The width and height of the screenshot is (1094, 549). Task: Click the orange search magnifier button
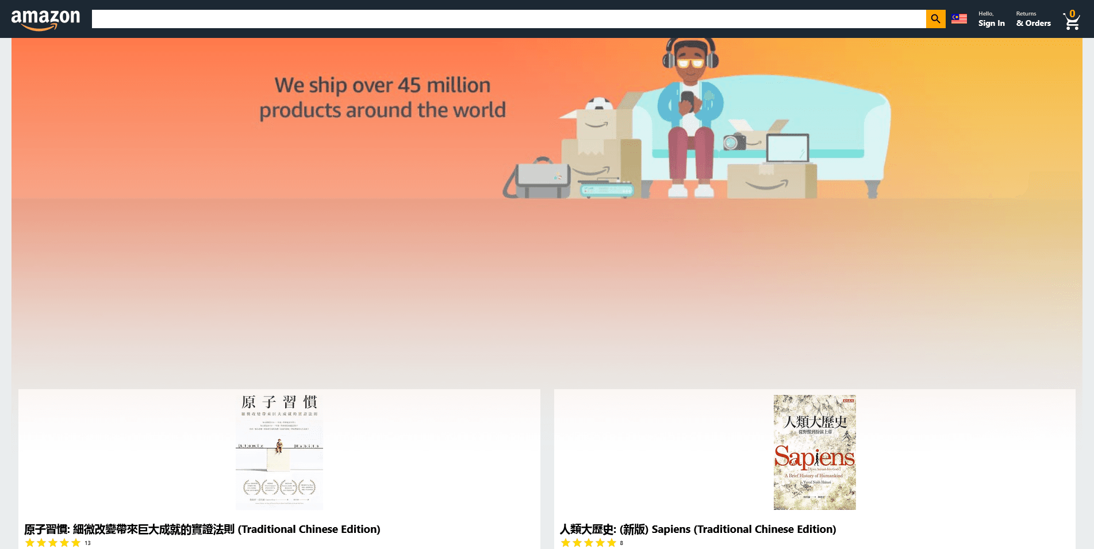pyautogui.click(x=935, y=19)
